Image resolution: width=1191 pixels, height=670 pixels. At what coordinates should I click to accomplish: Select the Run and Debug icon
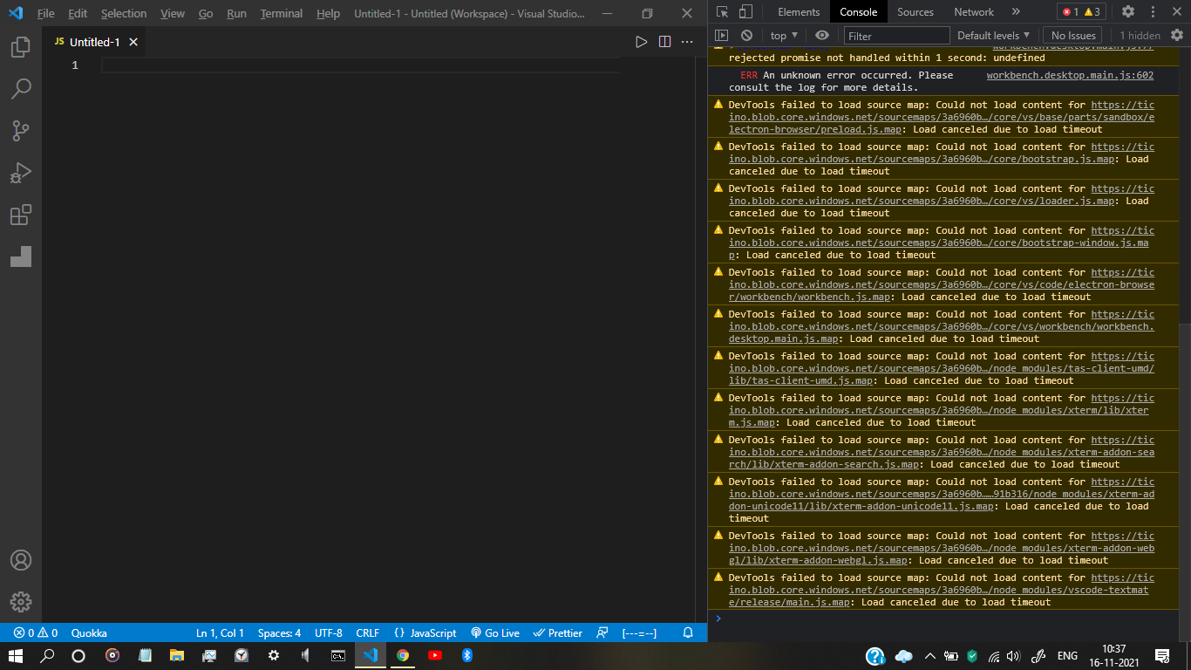(x=21, y=172)
